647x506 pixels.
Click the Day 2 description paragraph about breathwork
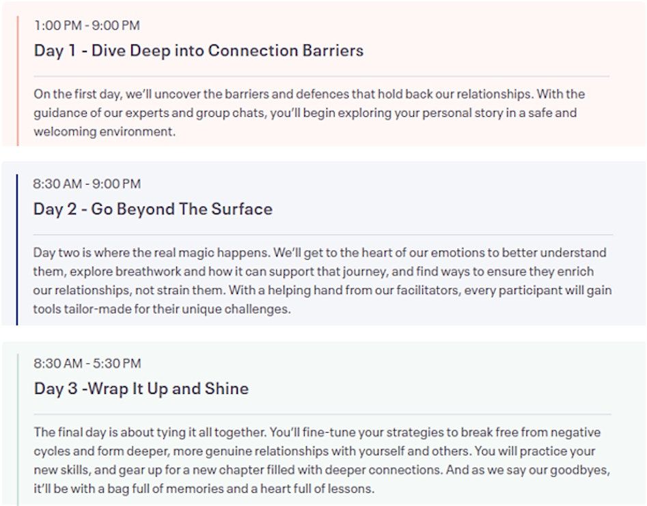(321, 281)
